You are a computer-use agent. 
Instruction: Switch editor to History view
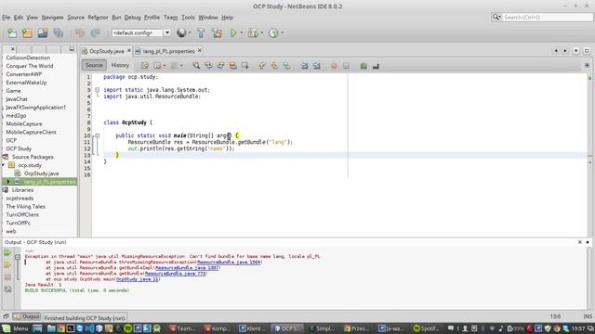pos(120,65)
